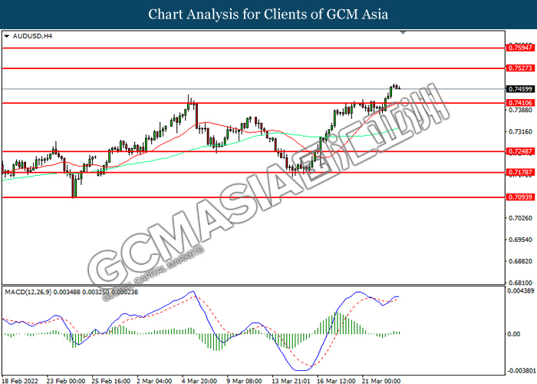Select the 0.70939 support price label
This screenshot has height=384, width=537.
pos(520,197)
